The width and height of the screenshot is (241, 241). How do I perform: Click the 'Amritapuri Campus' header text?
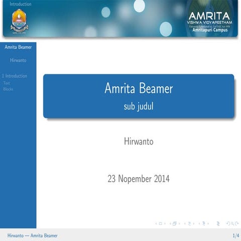(210, 30)
